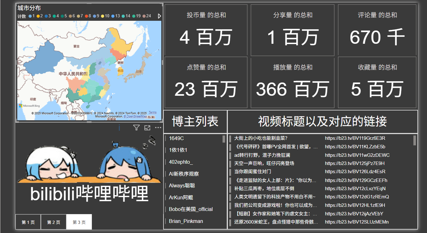427x233 pixels.
Task: Open link https://b23.tv/BV126Ldz4EsR
Action: (355, 172)
